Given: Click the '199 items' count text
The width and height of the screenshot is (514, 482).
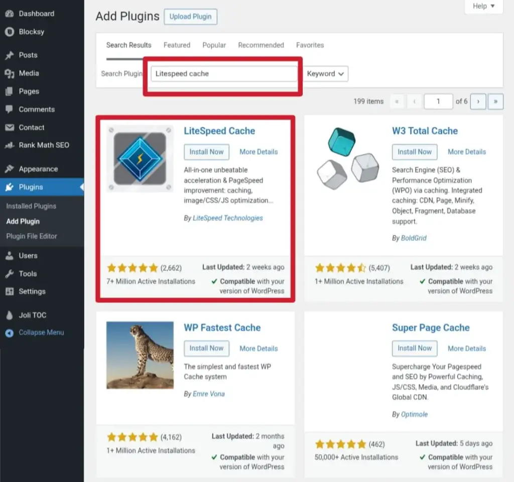Looking at the screenshot, I should (x=368, y=102).
